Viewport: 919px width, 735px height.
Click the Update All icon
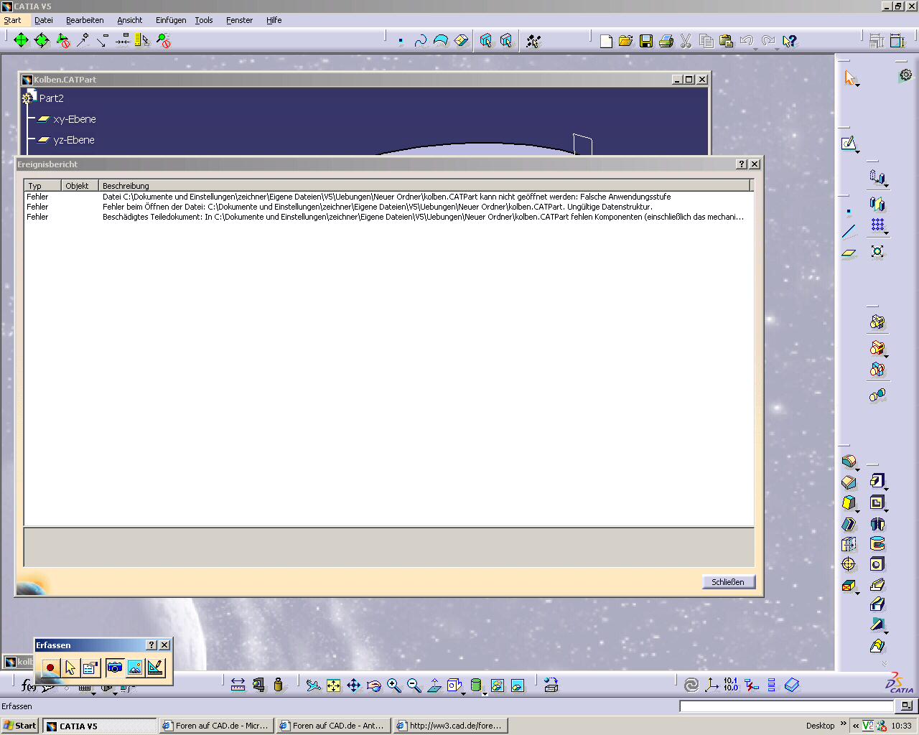point(691,685)
